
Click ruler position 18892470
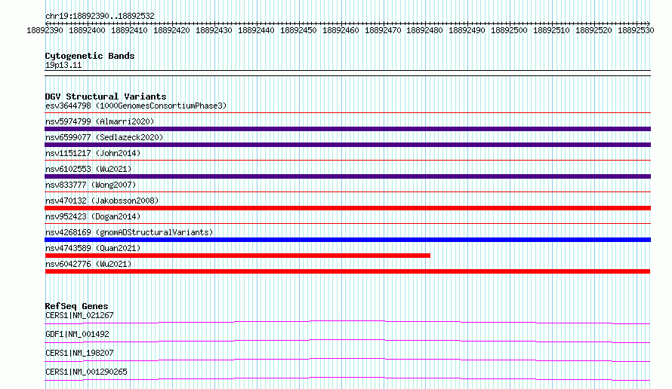pyautogui.click(x=383, y=30)
